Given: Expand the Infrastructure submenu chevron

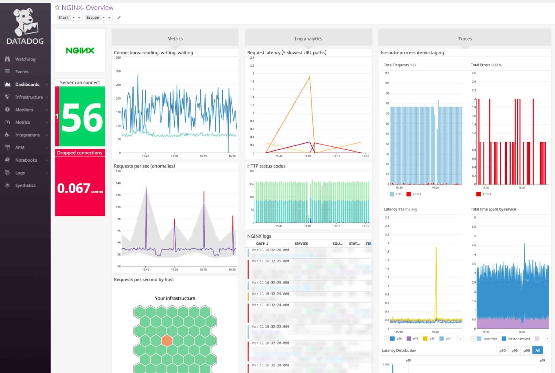Looking at the screenshot, I should pos(47,97).
